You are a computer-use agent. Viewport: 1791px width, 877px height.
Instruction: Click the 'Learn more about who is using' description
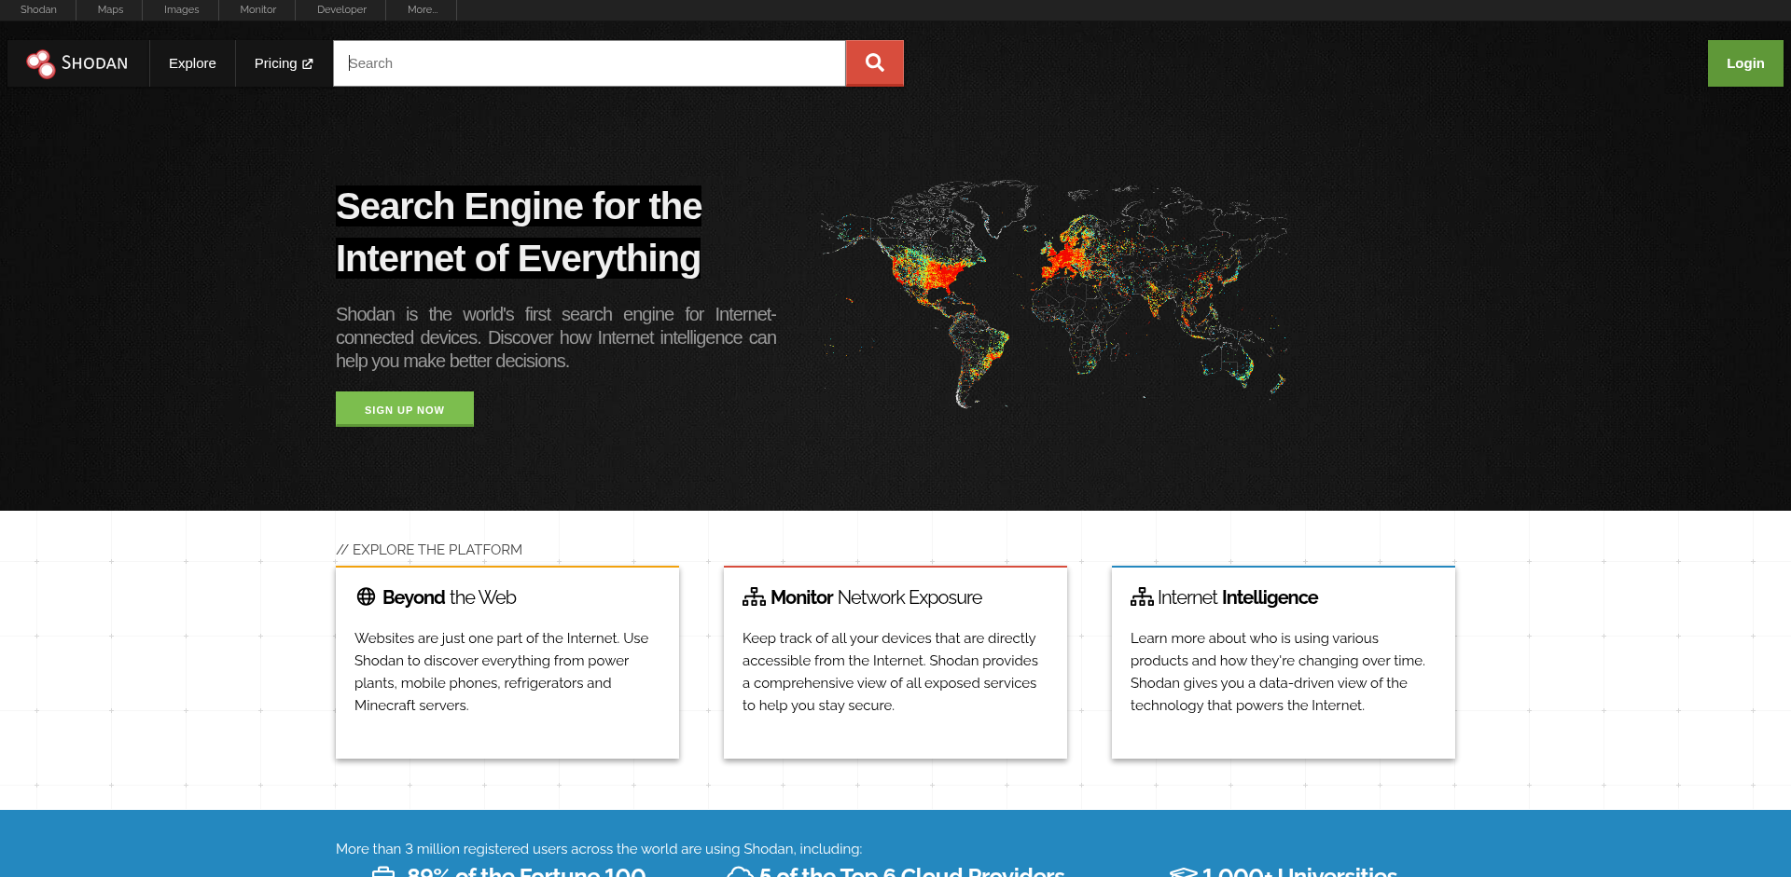tap(1278, 672)
